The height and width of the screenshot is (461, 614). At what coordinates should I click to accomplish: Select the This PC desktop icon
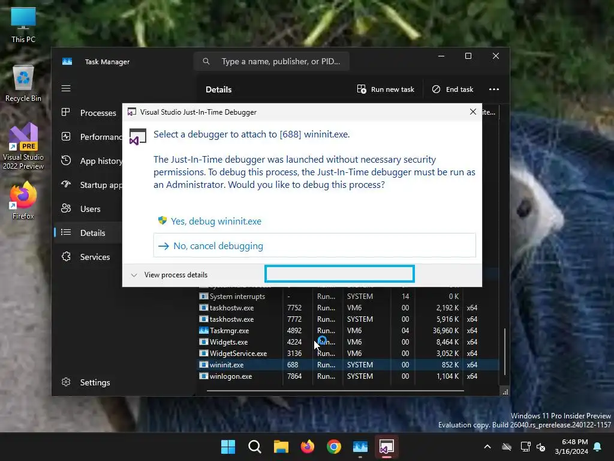point(23,25)
